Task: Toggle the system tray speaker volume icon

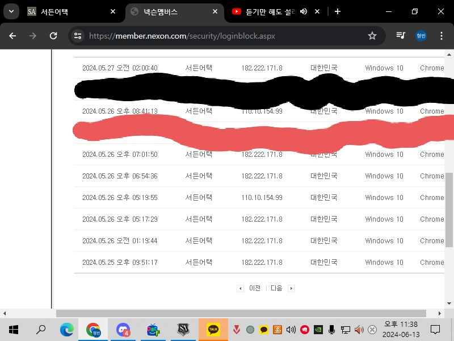Action: point(359,330)
